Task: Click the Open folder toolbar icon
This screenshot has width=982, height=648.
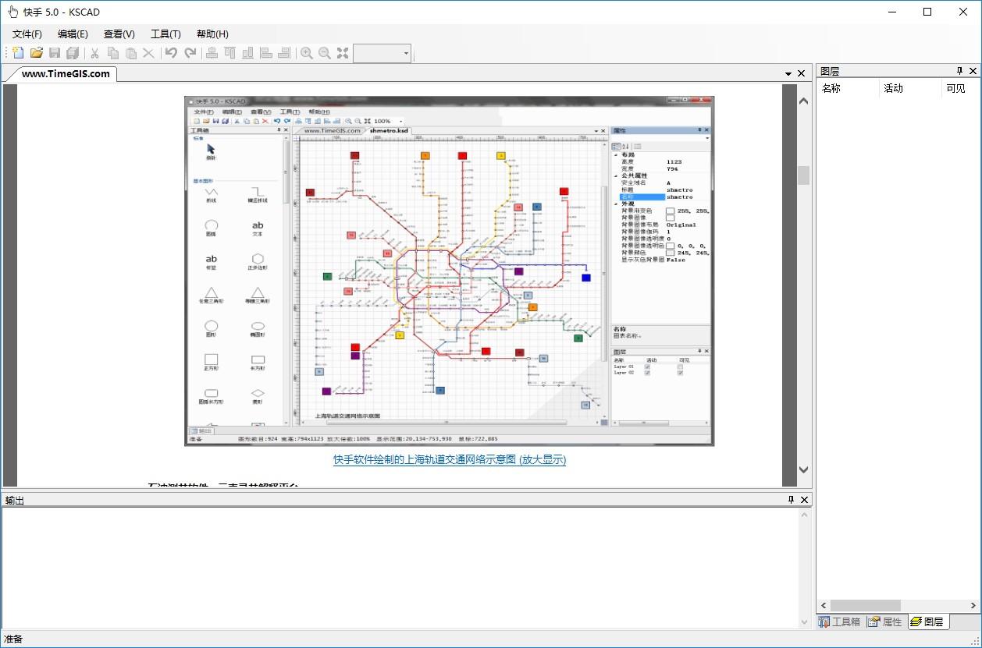Action: (37, 53)
